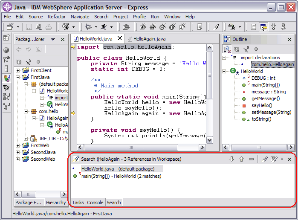The width and height of the screenshot is (298, 220).
Task: Click the Outline horizontal scrollbar thumb
Action: coord(259,148)
